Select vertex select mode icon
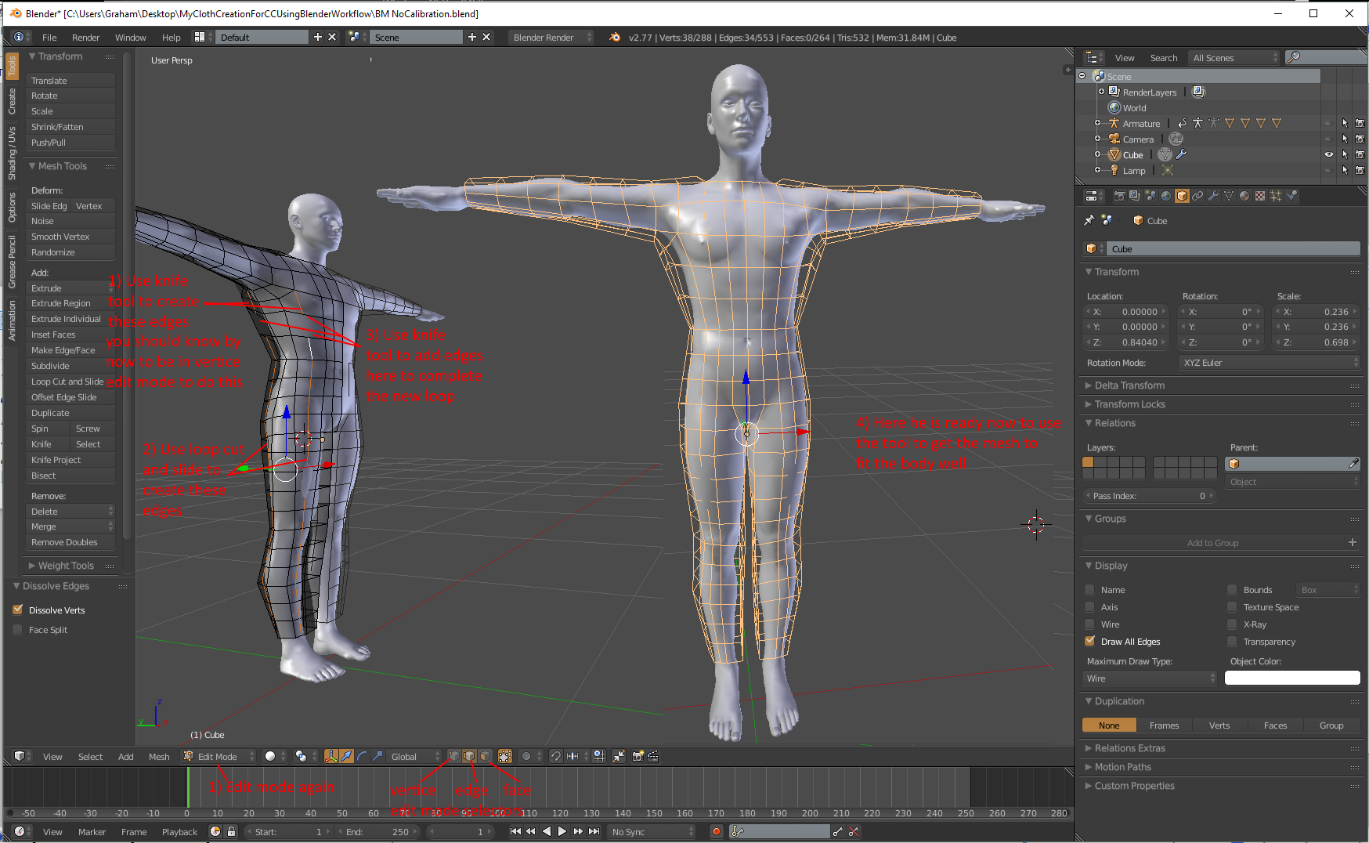This screenshot has height=843, width=1369. 453,756
